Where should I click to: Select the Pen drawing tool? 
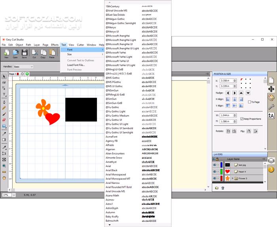coord(4,102)
